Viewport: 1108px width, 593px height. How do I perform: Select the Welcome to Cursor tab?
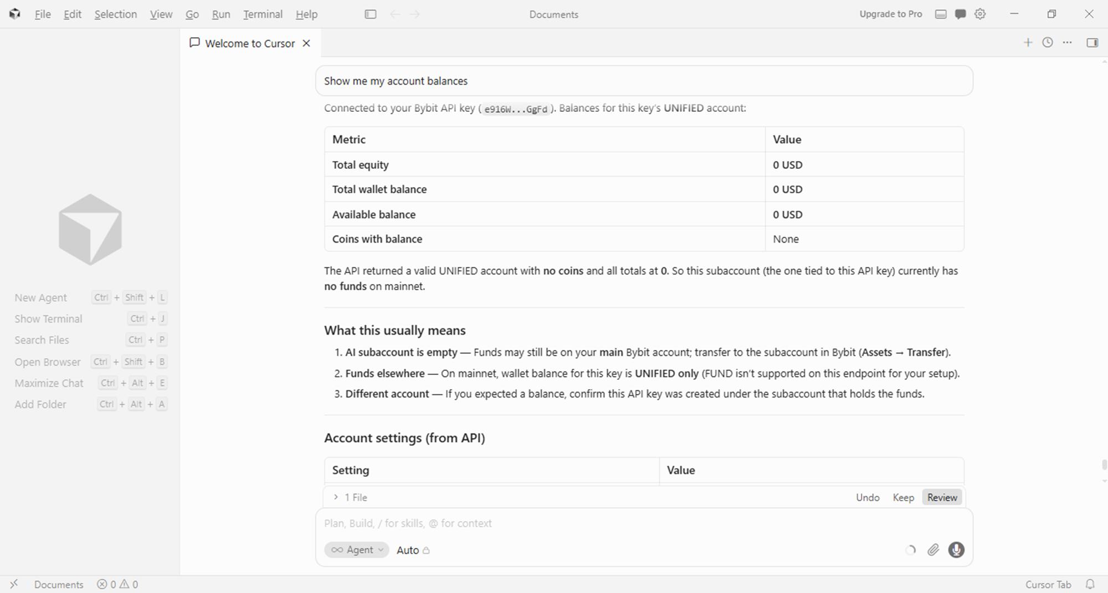(x=249, y=43)
